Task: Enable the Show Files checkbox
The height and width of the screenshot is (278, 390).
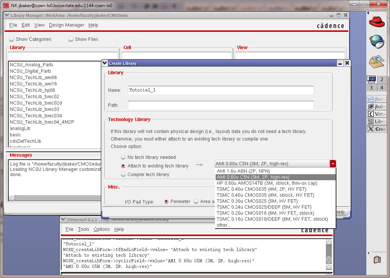Action: coord(71,39)
